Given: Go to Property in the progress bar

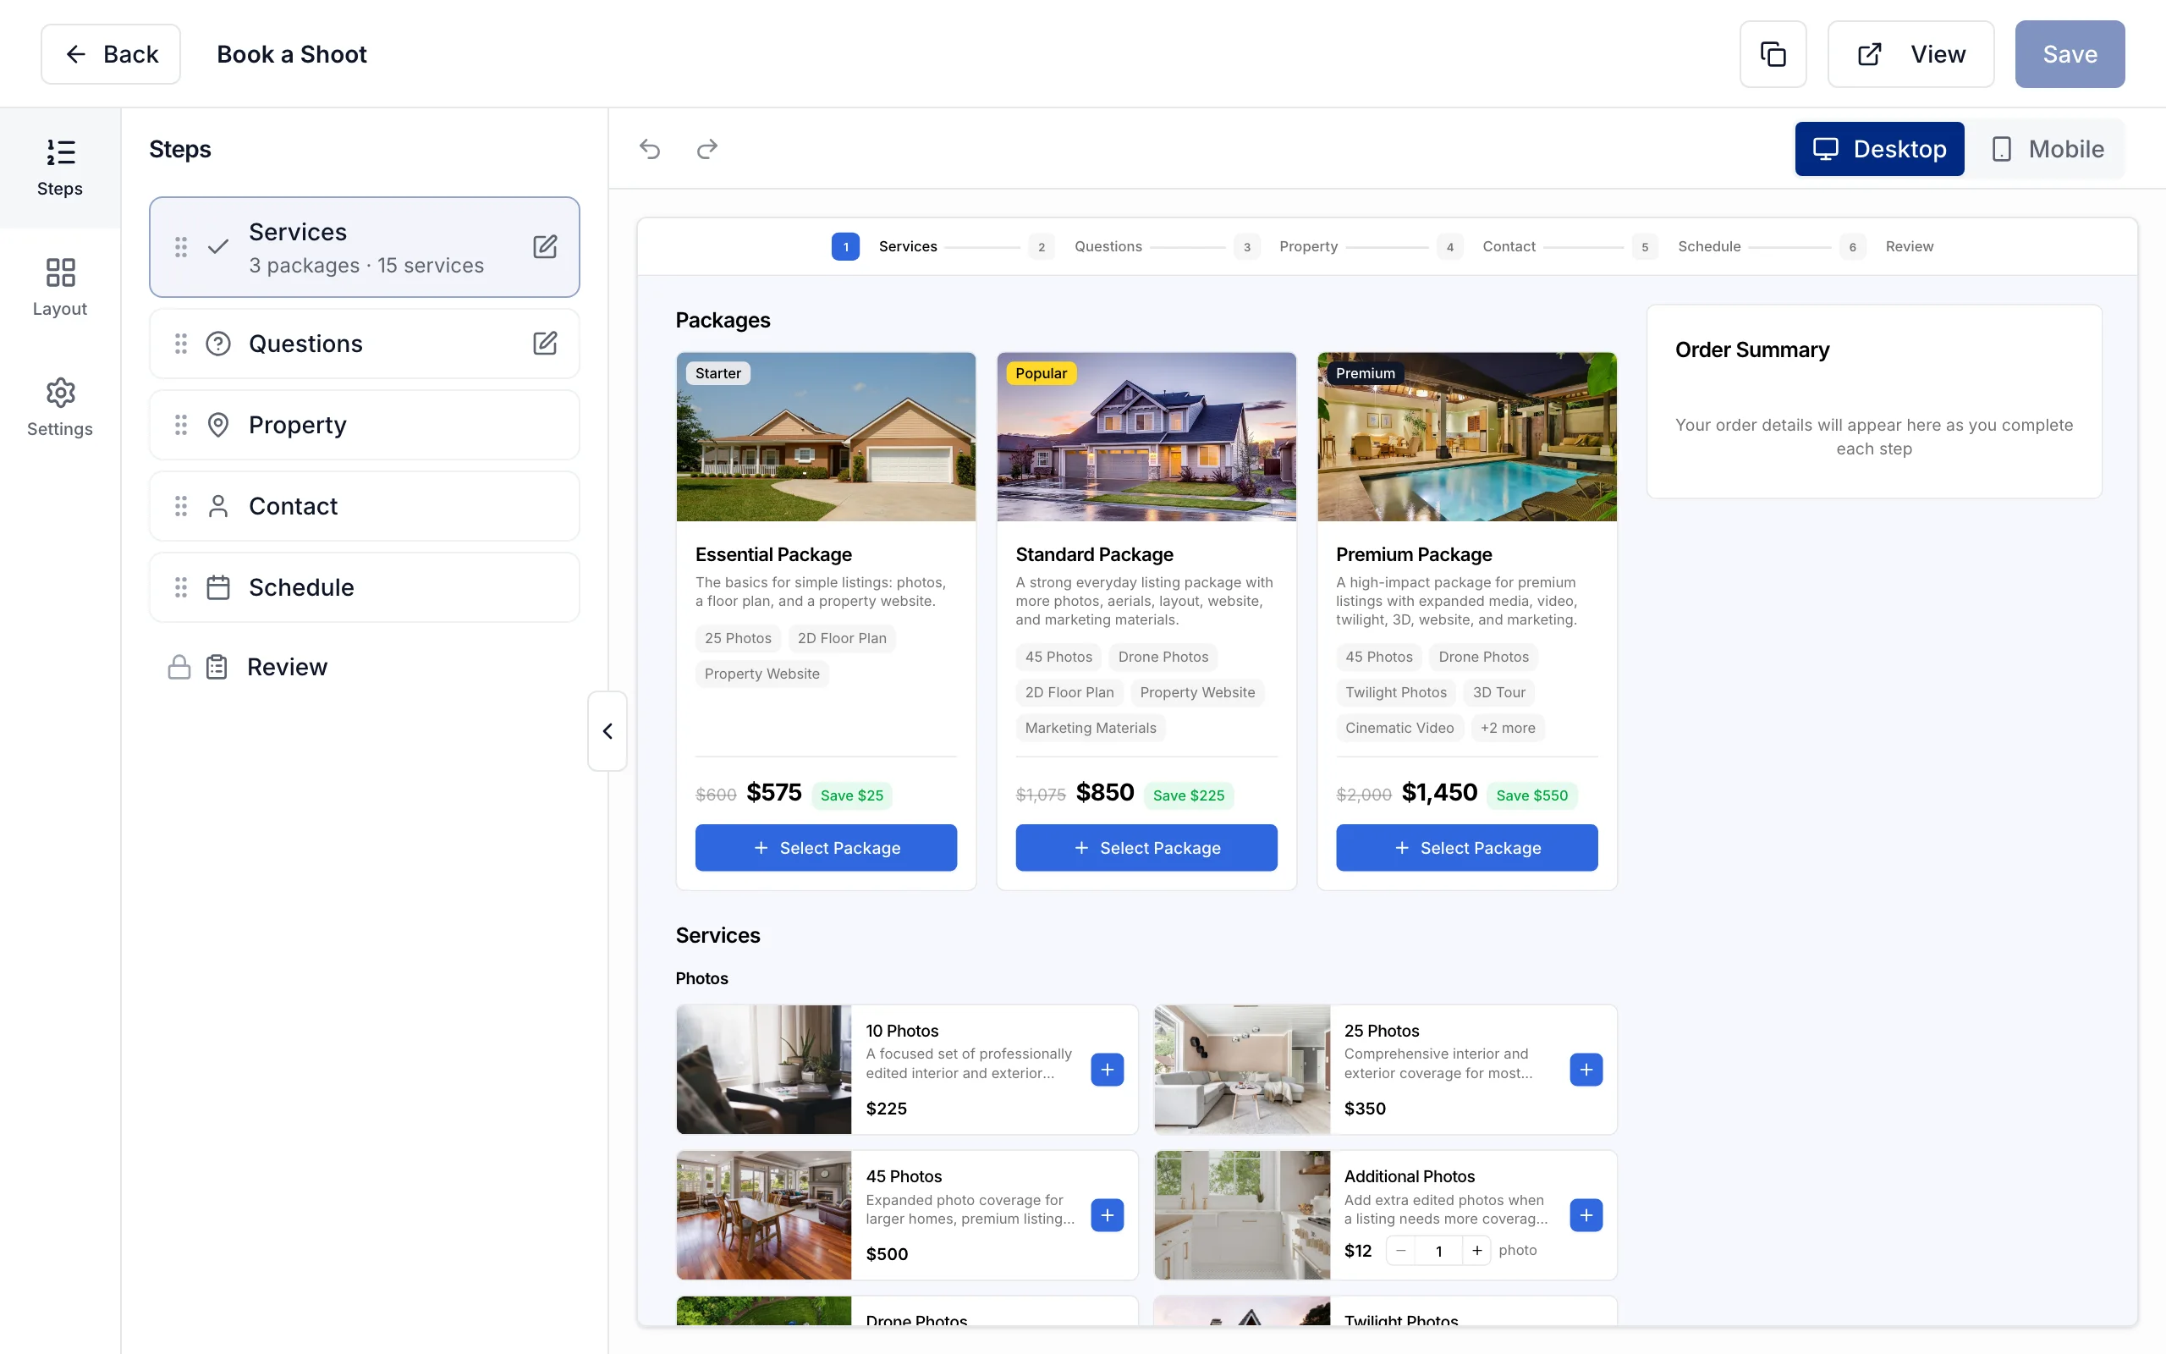Looking at the screenshot, I should [1286, 246].
